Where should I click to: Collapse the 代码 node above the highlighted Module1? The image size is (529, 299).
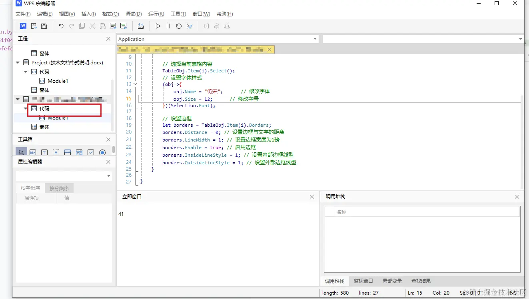tap(26, 109)
